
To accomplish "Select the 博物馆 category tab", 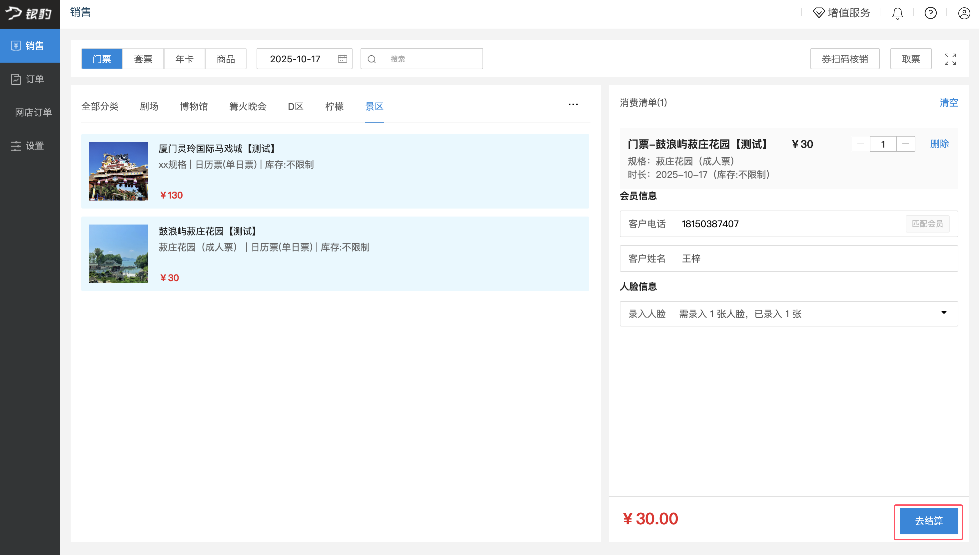I will click(194, 106).
